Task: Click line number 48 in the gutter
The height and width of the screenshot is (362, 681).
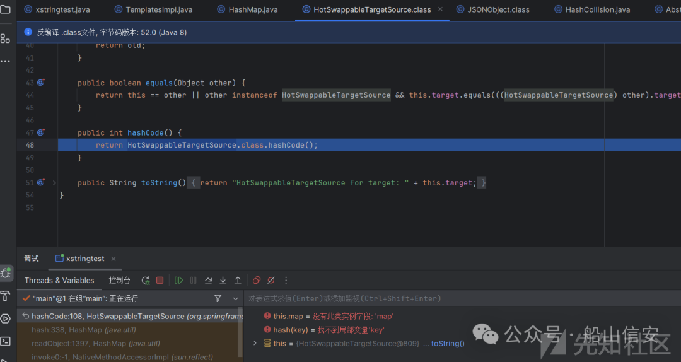Action: (30, 144)
